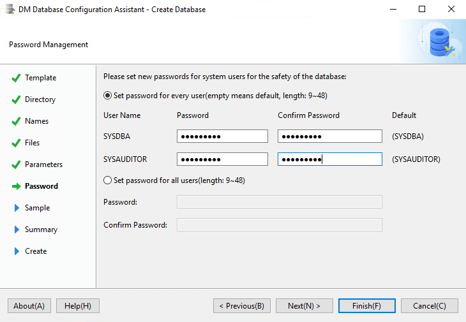
Task: Click the blue triangle beside Sample
Action: pos(17,208)
